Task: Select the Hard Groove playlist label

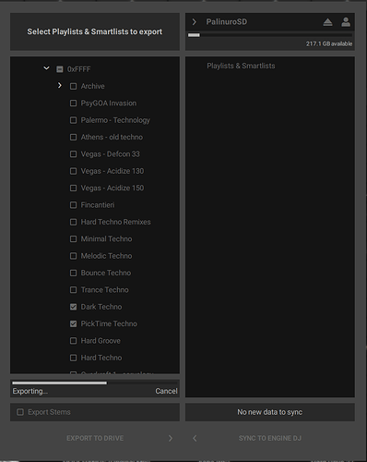Action: coord(101,341)
